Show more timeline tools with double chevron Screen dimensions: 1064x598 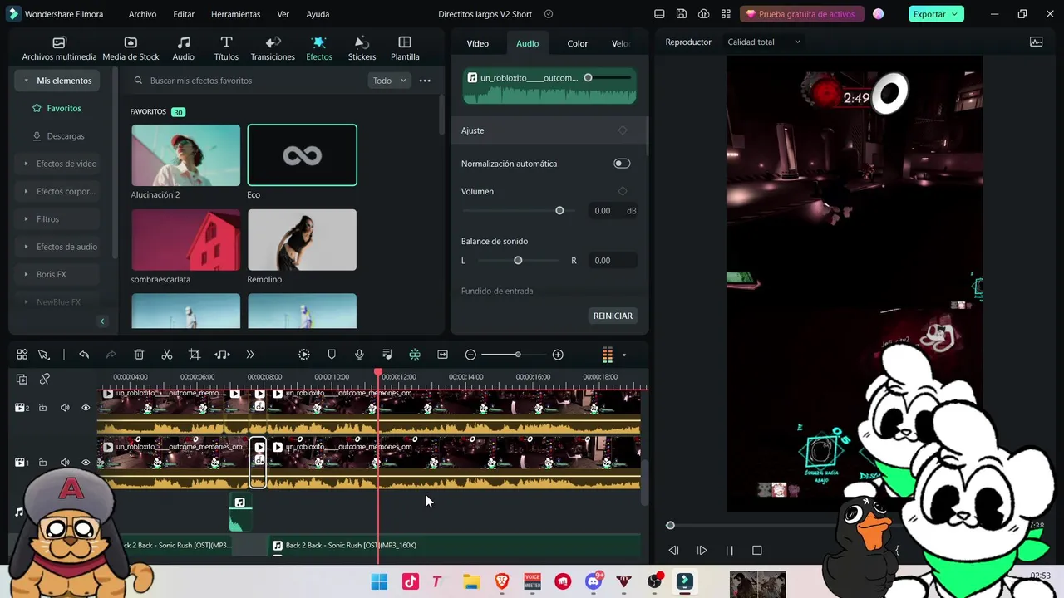(250, 355)
